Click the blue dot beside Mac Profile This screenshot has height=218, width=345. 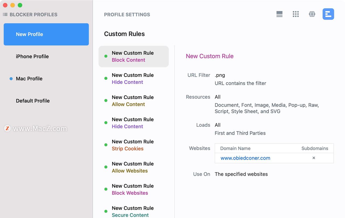11,79
